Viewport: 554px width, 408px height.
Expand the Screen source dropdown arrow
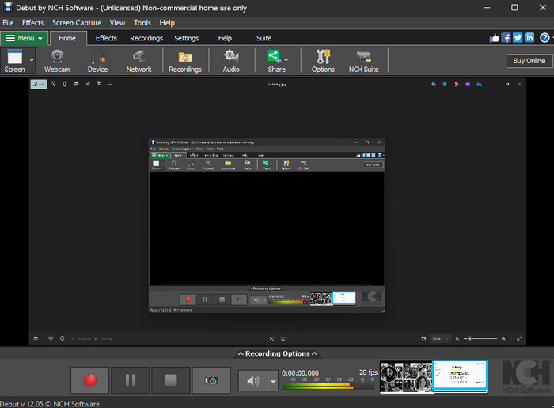point(32,60)
